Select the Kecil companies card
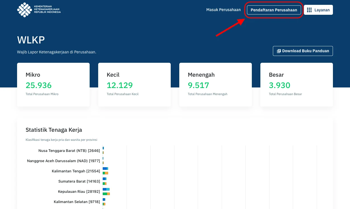The image size is (350, 209). tap(134, 85)
